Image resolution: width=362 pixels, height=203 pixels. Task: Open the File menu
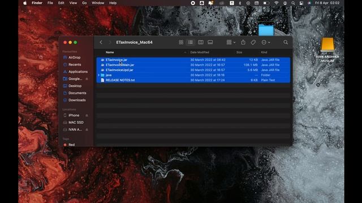pyautogui.click(x=50, y=3)
